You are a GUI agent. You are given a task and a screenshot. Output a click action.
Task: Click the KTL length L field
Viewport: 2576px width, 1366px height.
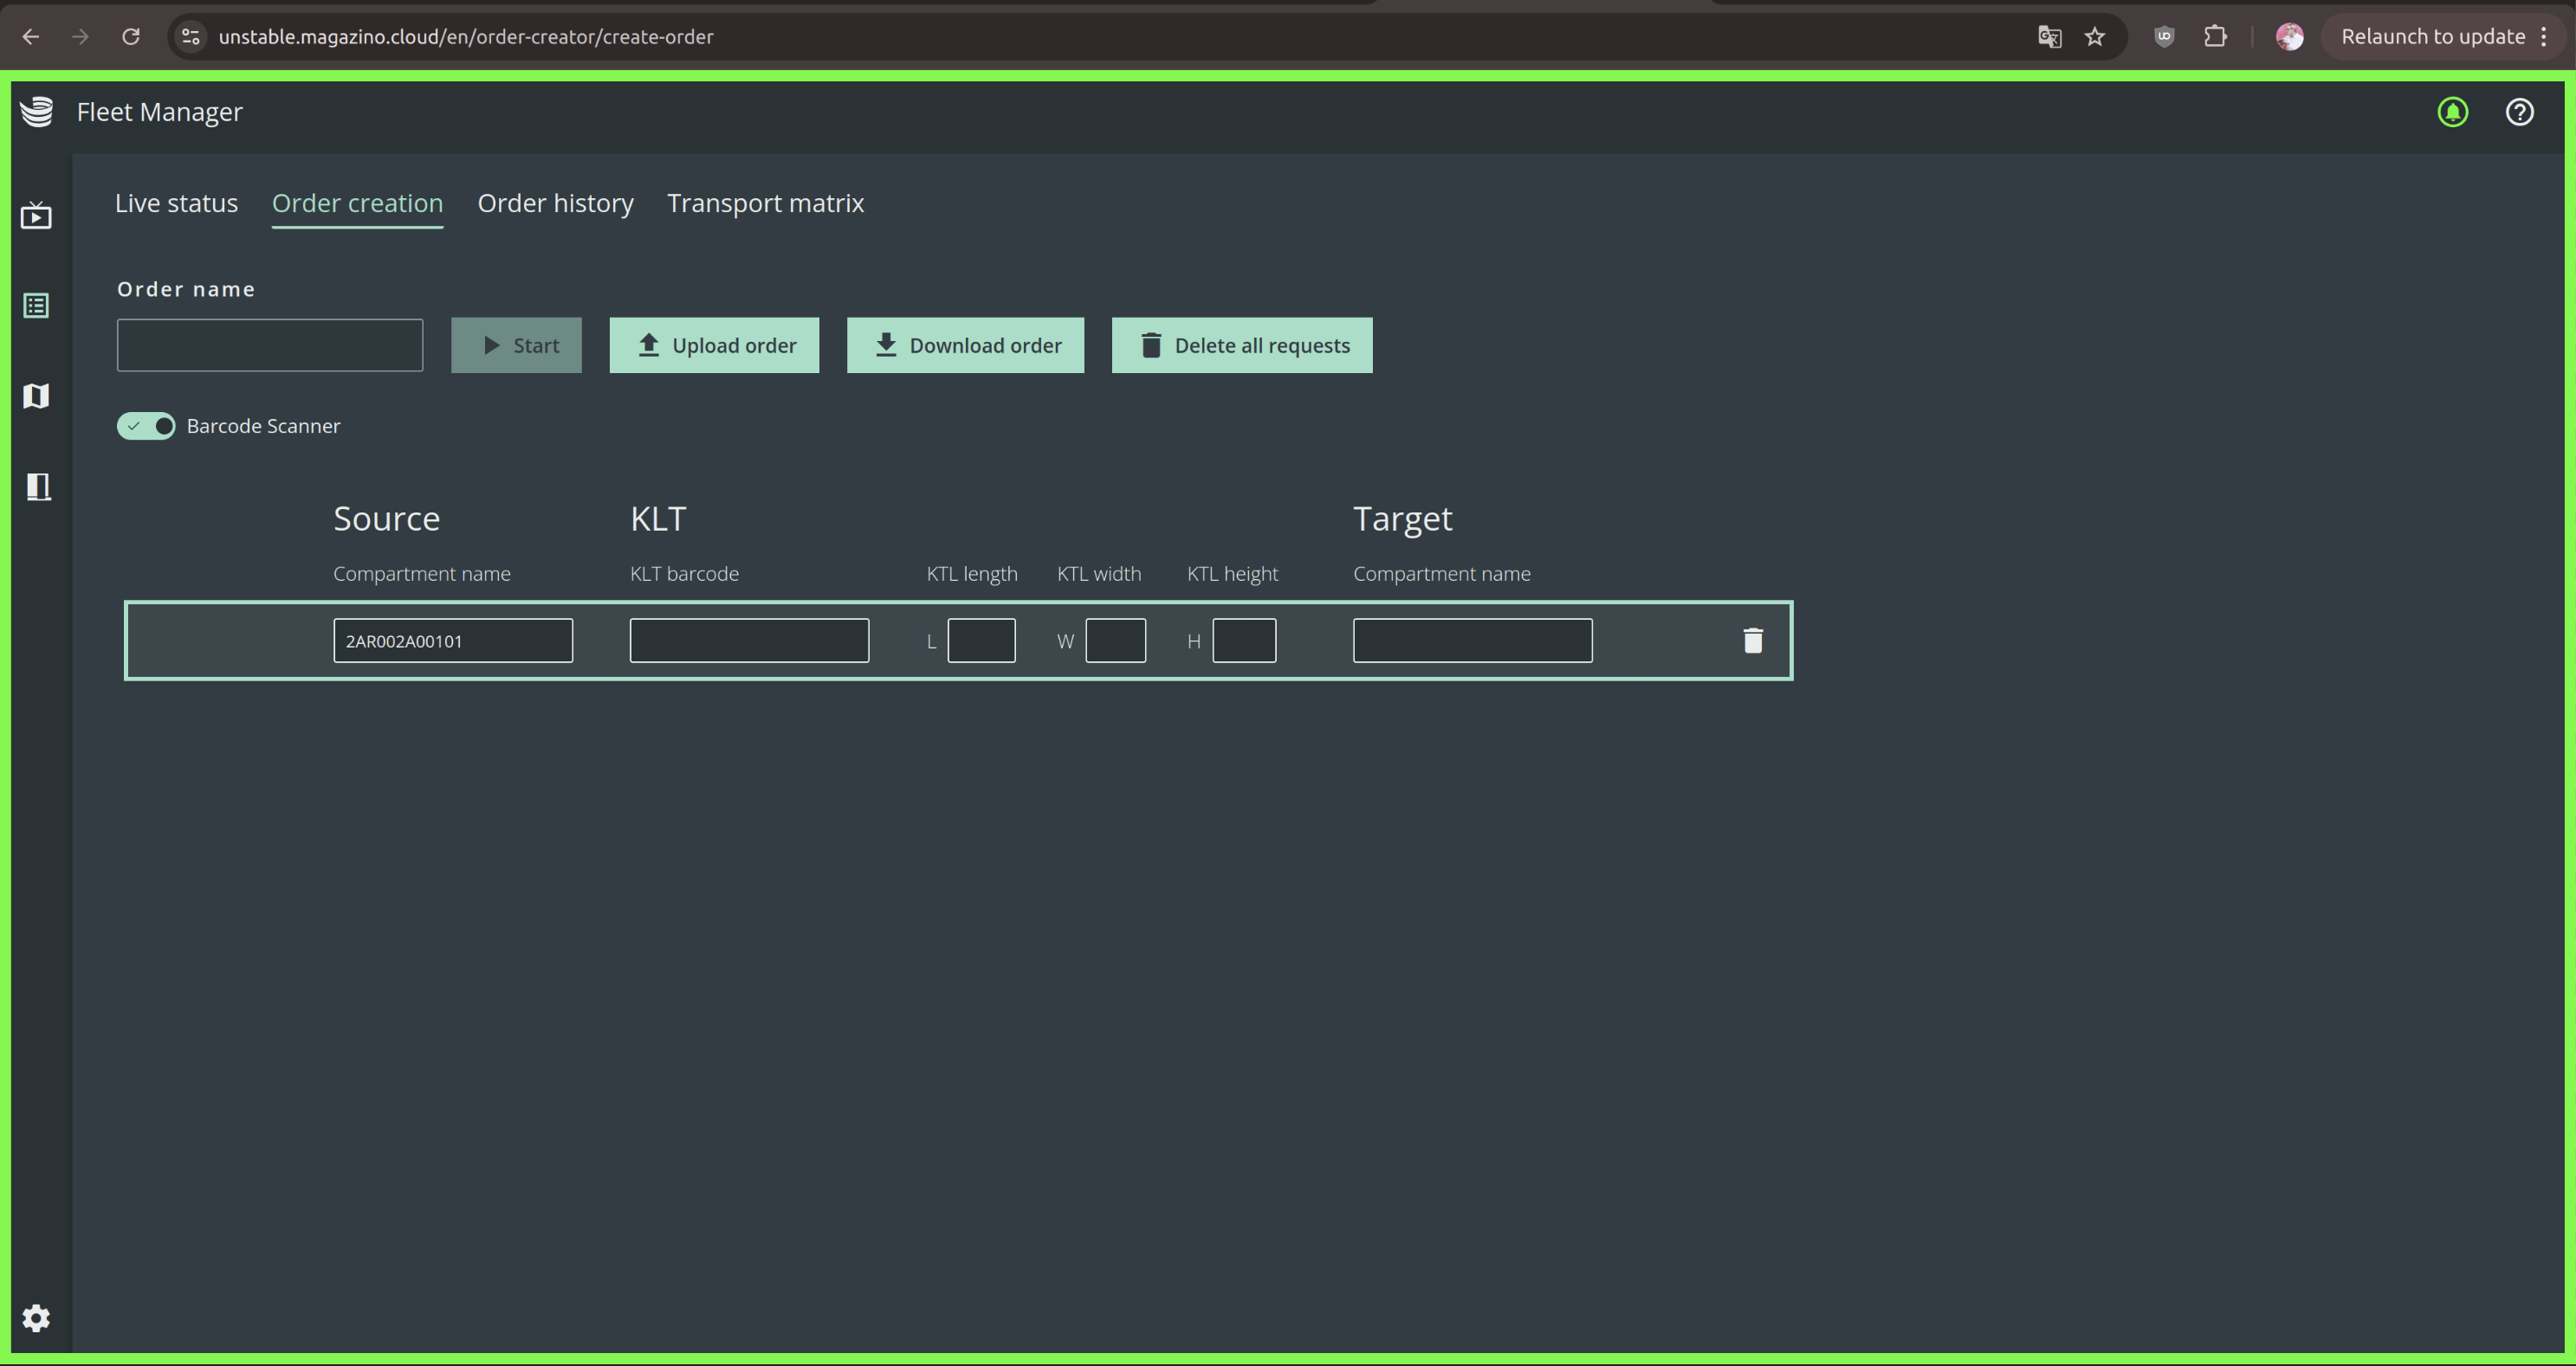coord(981,641)
